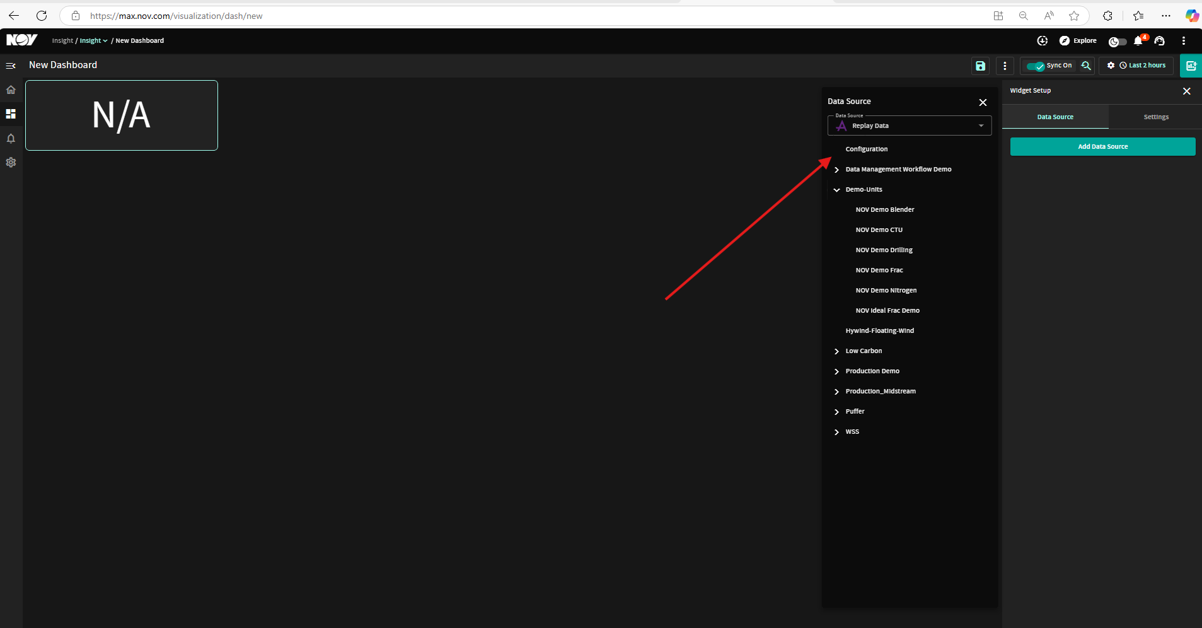Open time range settings gear

pos(1111,66)
